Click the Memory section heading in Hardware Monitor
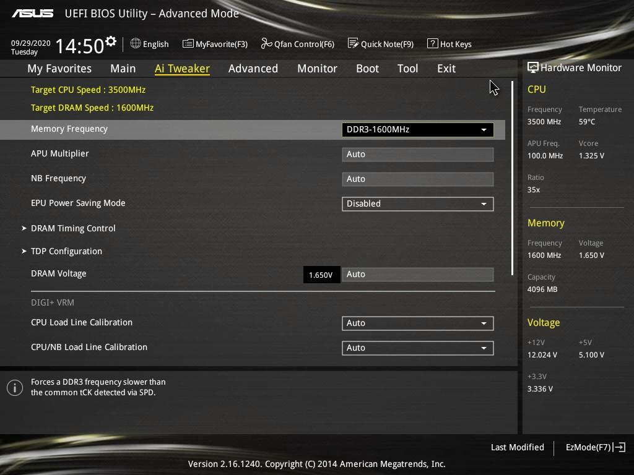 (x=546, y=223)
